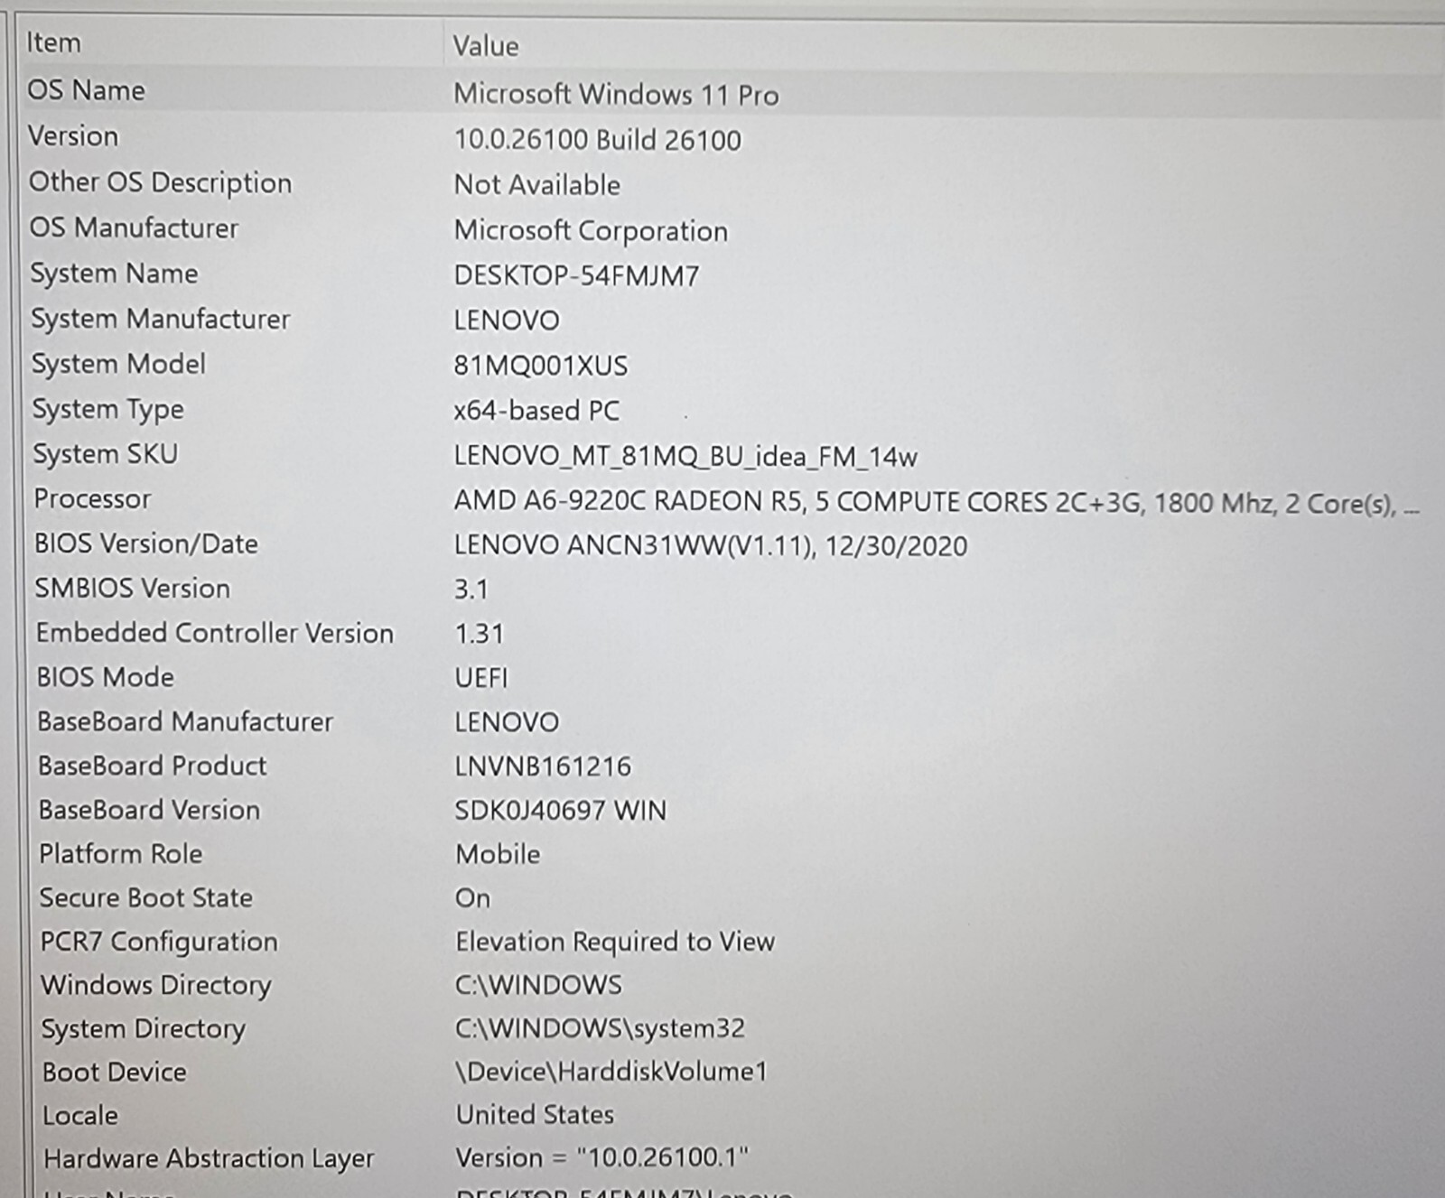The width and height of the screenshot is (1445, 1198).
Task: Select UEFI value
Action: coord(481,678)
